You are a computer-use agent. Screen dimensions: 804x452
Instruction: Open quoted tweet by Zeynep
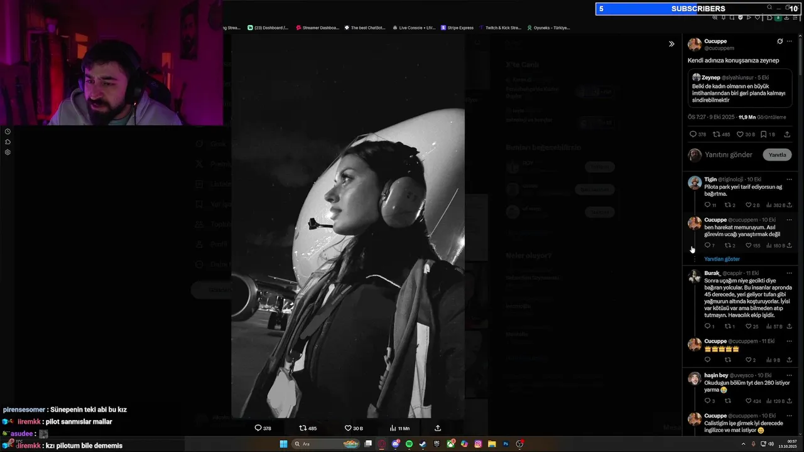[x=740, y=89]
